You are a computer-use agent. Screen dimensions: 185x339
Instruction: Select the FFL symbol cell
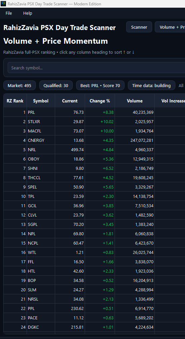pyautogui.click(x=41, y=262)
